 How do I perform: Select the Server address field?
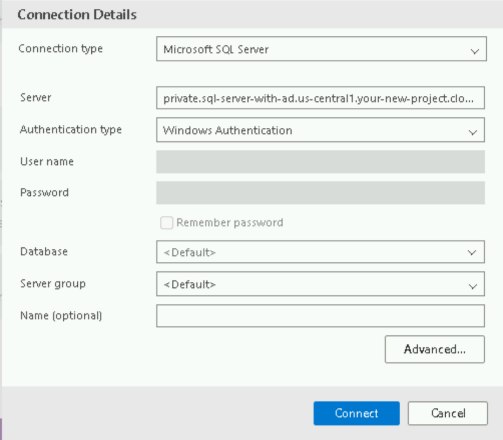321,98
